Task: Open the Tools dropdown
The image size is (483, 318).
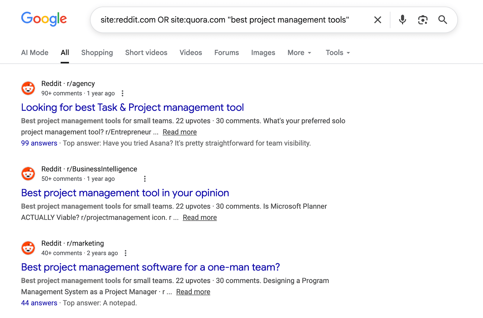Action: point(337,52)
